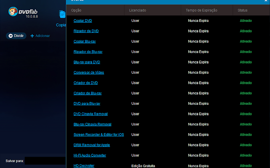Click Edição Gratuita in HD Decrypter row
The width and height of the screenshot is (270, 168).
click(143, 166)
